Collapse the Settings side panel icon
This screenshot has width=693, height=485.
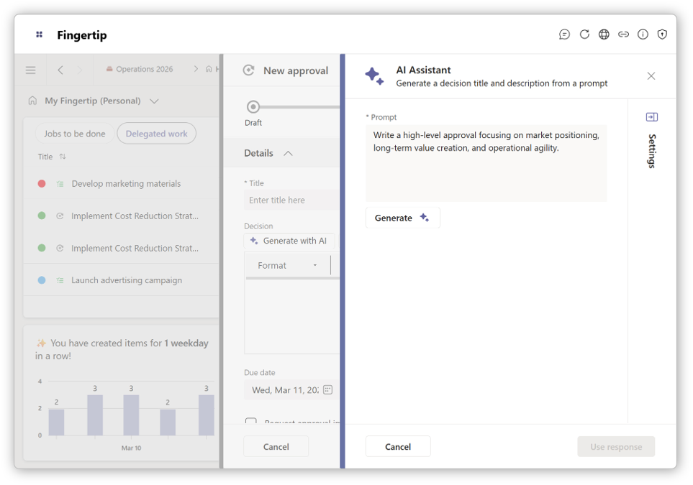click(651, 117)
